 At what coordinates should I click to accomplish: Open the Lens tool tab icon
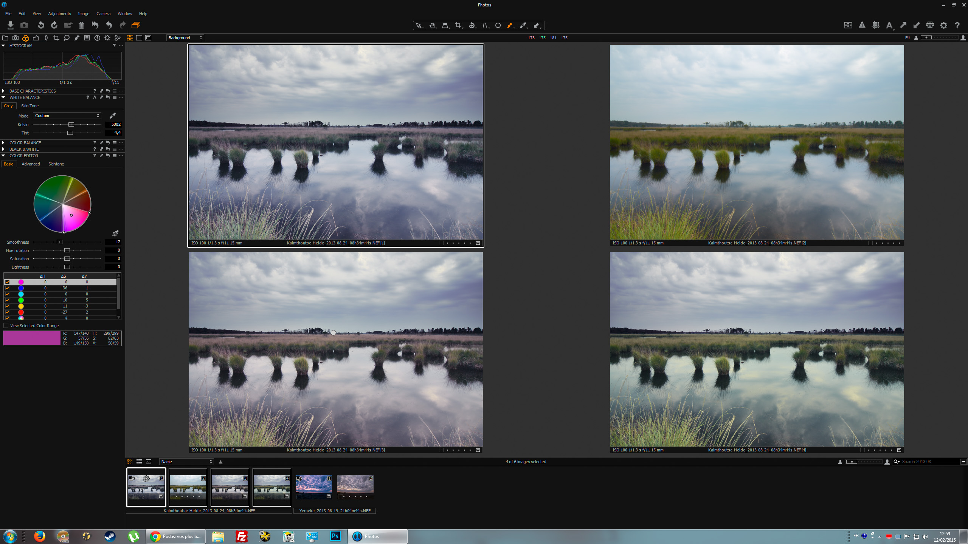(46, 38)
